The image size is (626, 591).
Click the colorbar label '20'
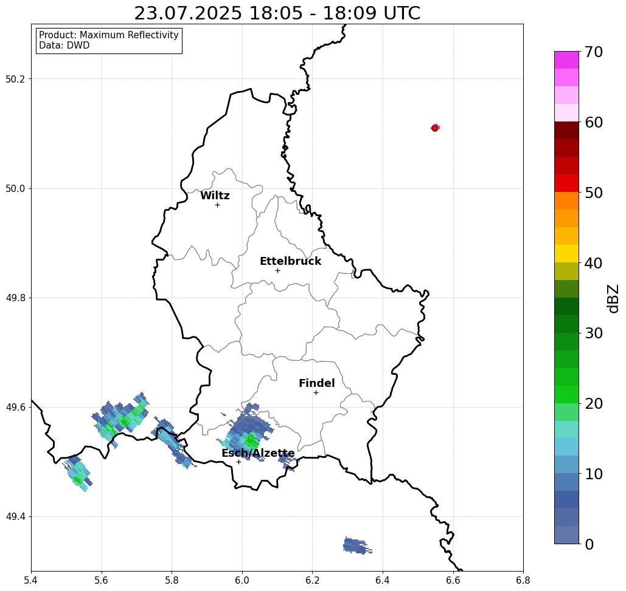click(594, 403)
